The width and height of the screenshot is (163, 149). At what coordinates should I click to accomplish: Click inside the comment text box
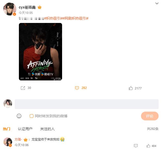pos(87,104)
